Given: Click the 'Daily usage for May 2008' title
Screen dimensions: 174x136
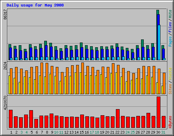Looking at the screenshot, I should click(35, 5).
